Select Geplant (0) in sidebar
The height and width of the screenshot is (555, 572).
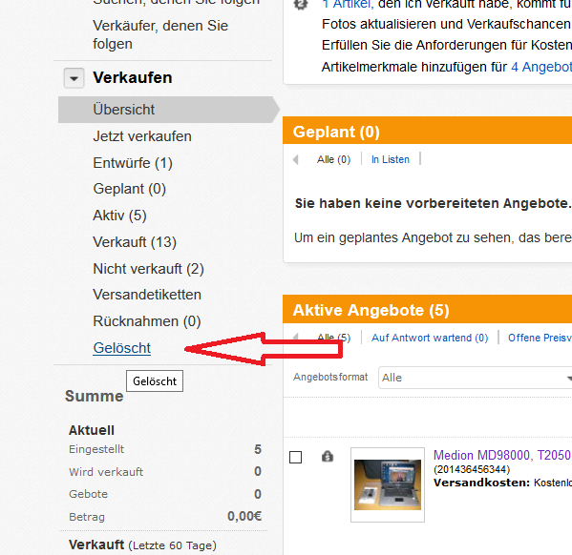click(x=130, y=189)
